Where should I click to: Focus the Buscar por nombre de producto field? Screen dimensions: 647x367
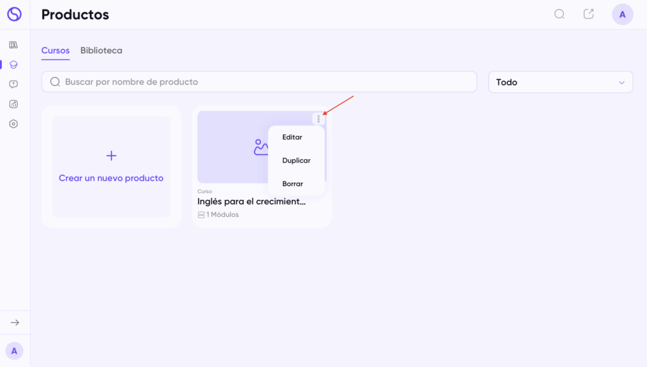[259, 82]
